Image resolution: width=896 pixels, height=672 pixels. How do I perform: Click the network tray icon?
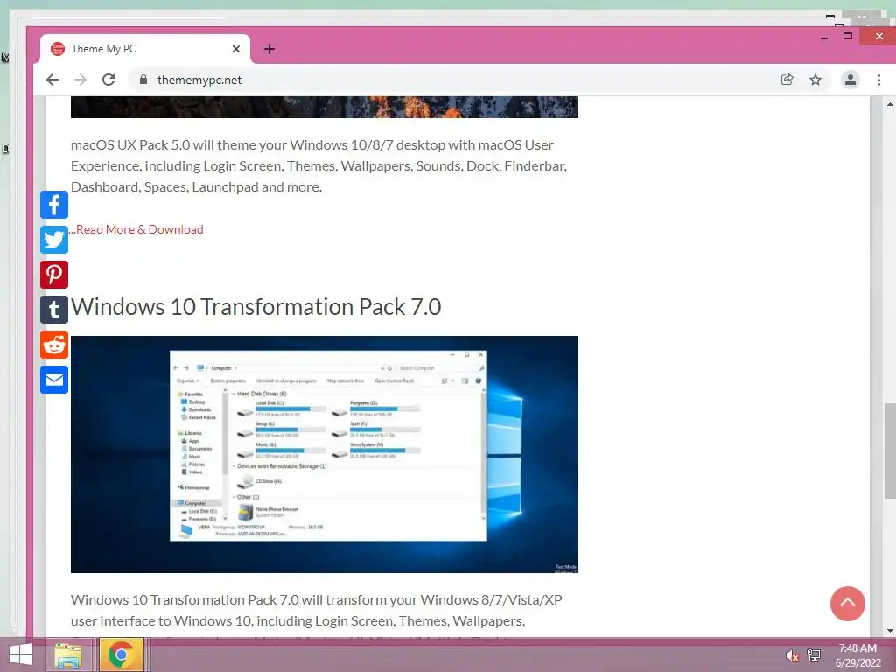tap(814, 654)
